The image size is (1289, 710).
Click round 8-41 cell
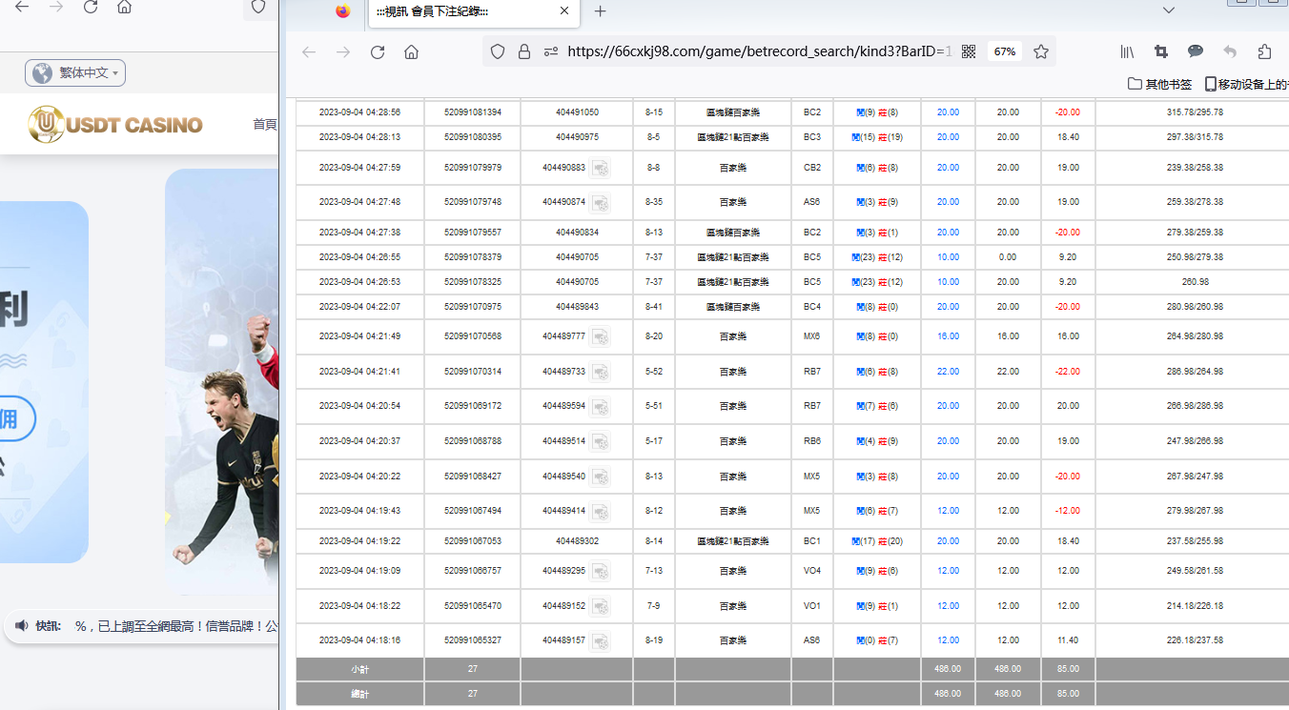tap(653, 307)
